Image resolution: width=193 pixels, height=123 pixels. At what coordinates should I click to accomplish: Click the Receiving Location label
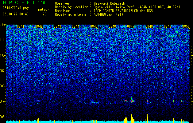coord(71,7)
